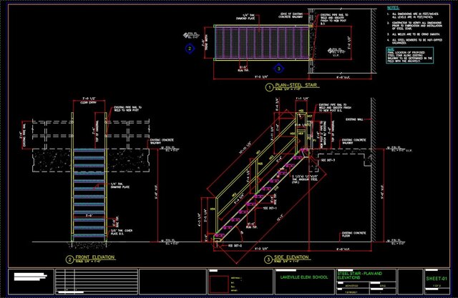Screen dimensions: 458x298
Task: Select the SIDE ELEVATION view title
Action: (291, 257)
